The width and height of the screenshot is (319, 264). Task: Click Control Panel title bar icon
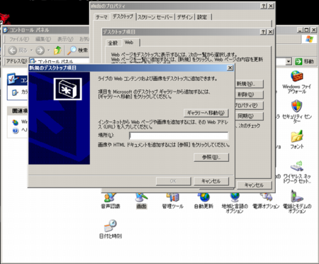[x=6, y=30]
